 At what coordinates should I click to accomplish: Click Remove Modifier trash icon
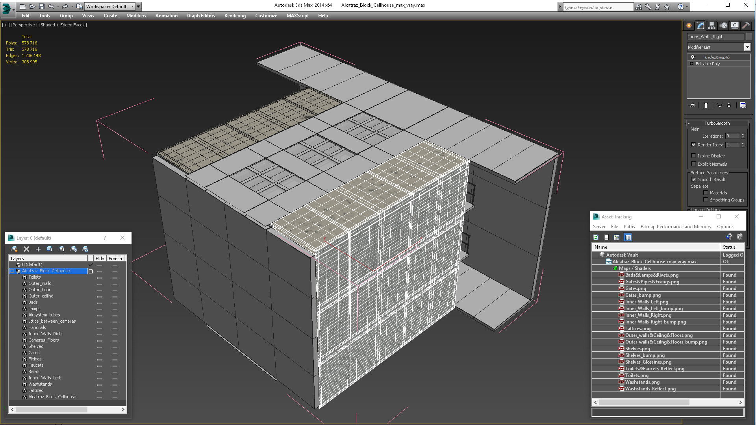pos(729,105)
